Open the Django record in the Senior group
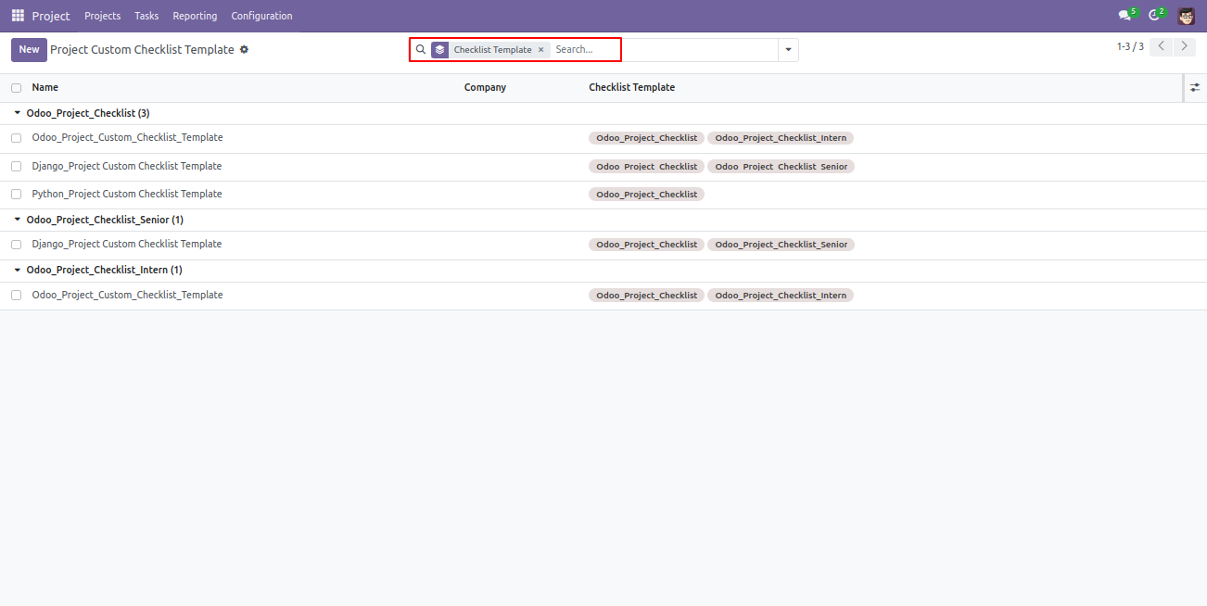Screen dimensions: 1207x606 click(x=127, y=245)
